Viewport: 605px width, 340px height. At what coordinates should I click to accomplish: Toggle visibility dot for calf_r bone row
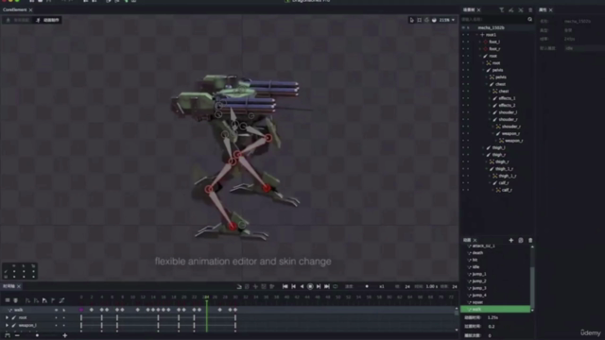[x=463, y=182]
